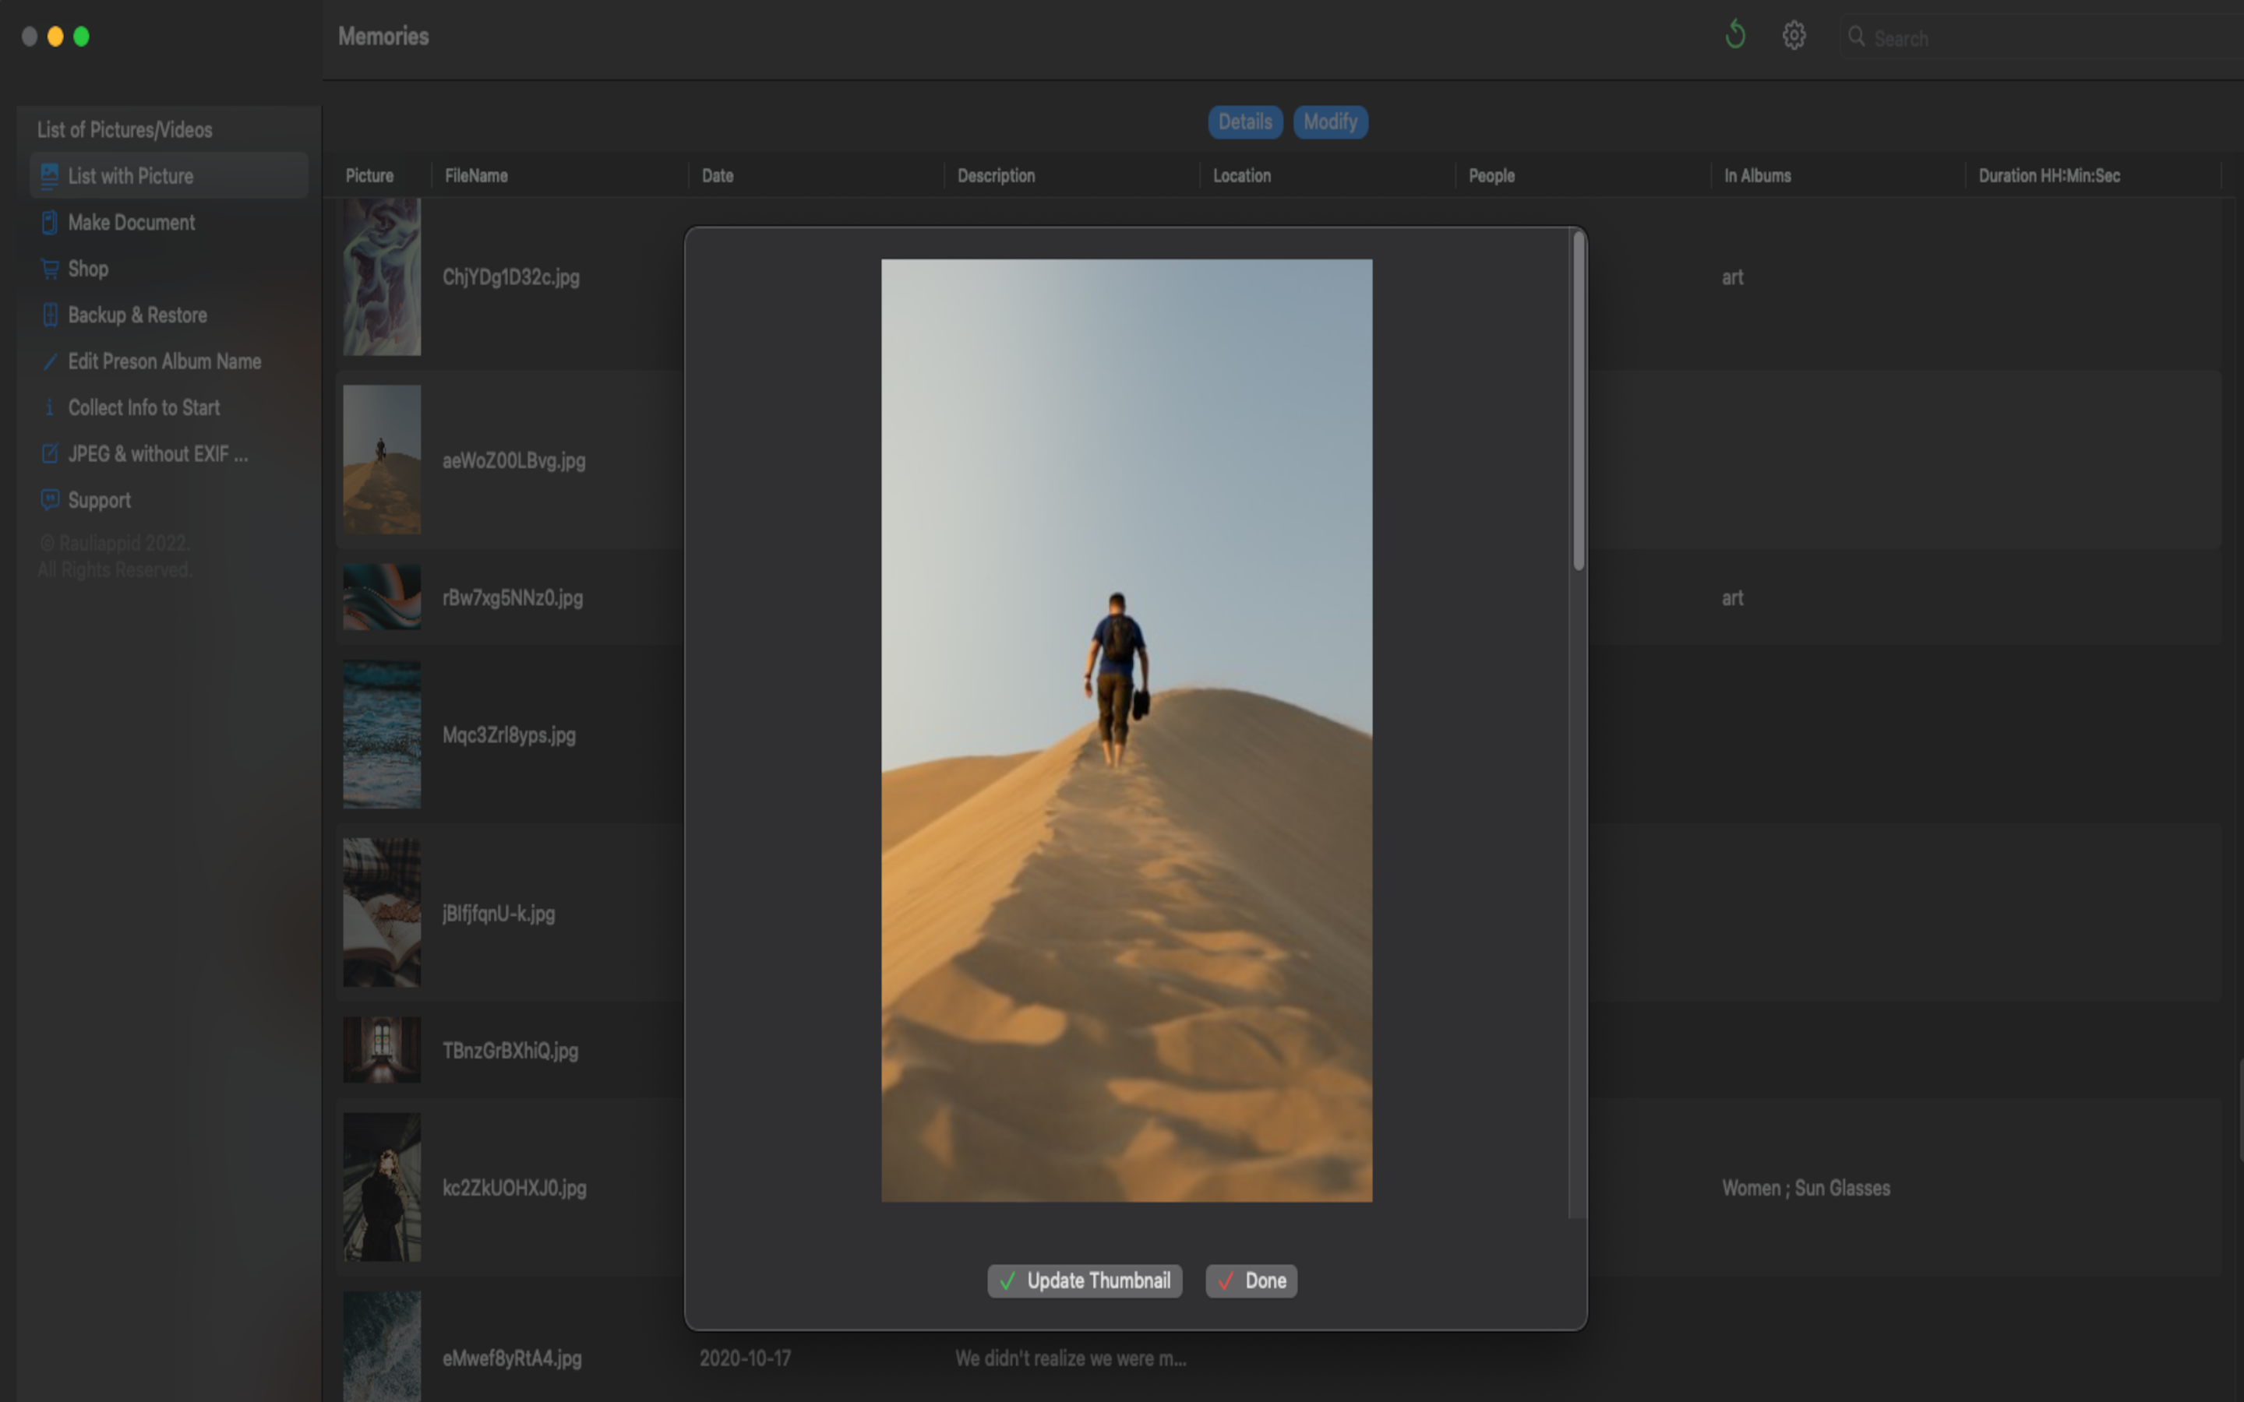Select the TBnzGrBXhiQ.jpg thumbnail

click(x=381, y=1050)
